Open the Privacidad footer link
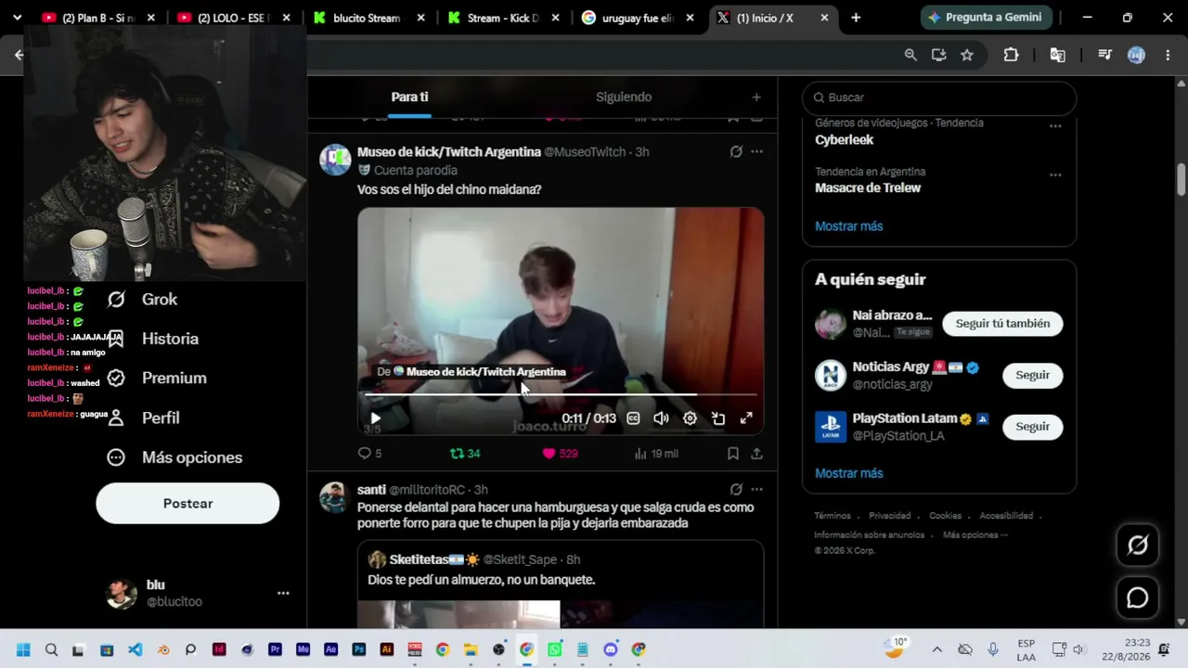This screenshot has height=668, width=1188. pyautogui.click(x=889, y=516)
